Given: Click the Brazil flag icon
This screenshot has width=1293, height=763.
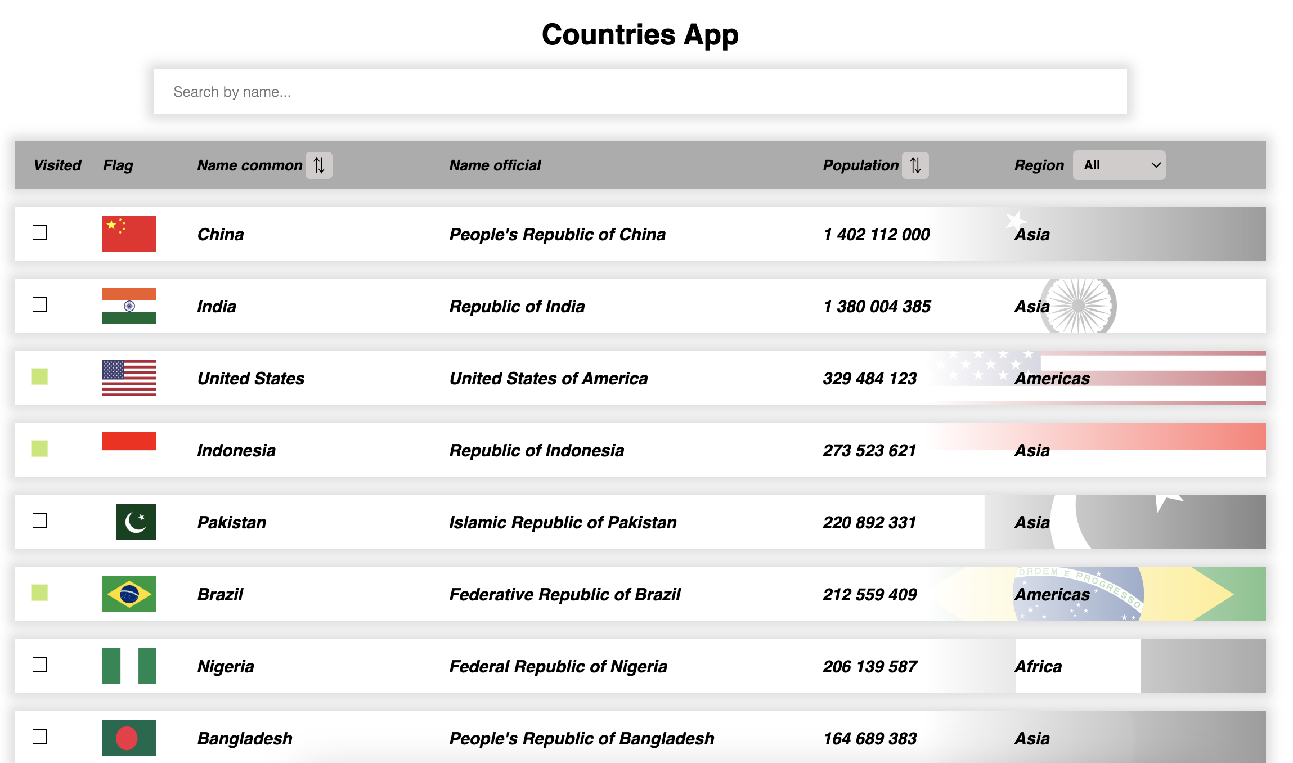Looking at the screenshot, I should click(129, 594).
